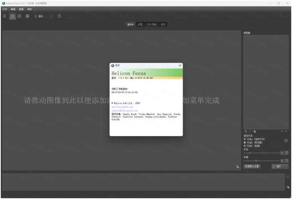Click the version text line in dialog
The width and height of the screenshot is (292, 199).
click(x=132, y=78)
